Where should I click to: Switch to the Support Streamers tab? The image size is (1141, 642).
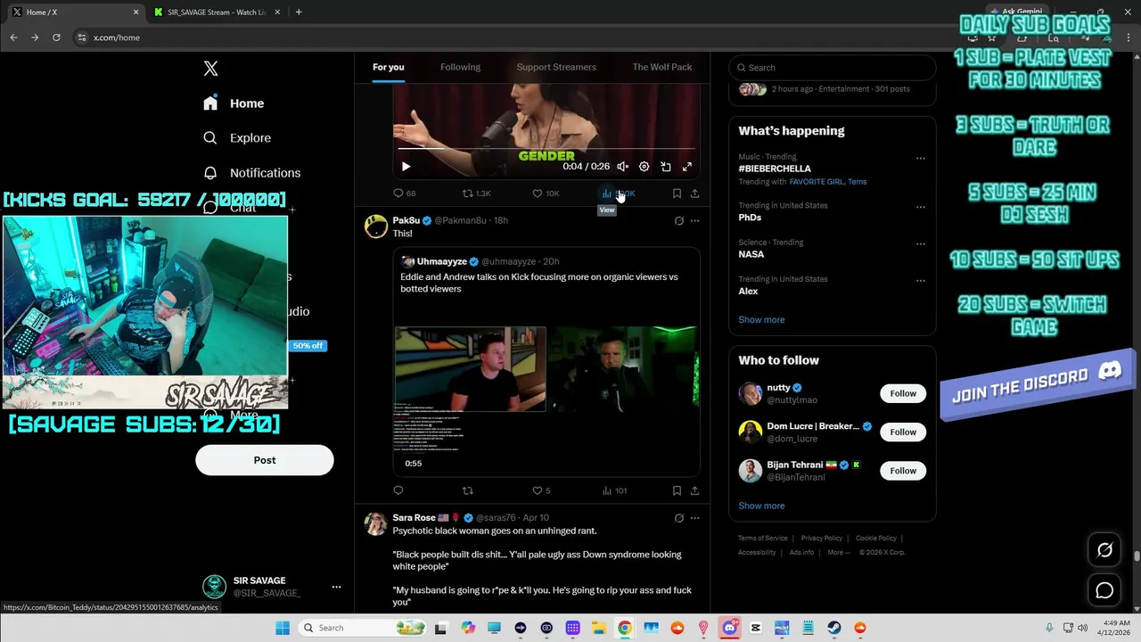click(x=556, y=67)
